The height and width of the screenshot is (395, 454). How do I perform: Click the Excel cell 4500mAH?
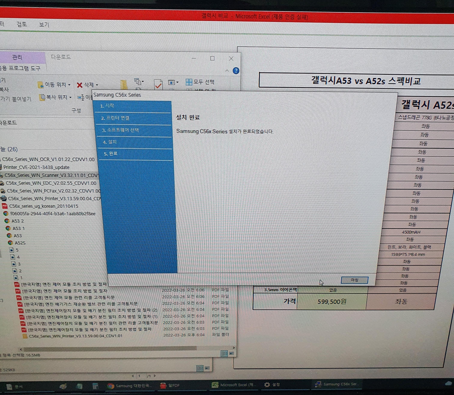(411, 232)
